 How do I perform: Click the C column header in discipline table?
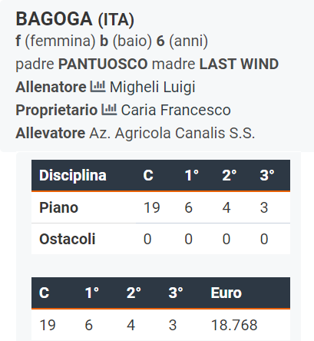click(x=148, y=176)
